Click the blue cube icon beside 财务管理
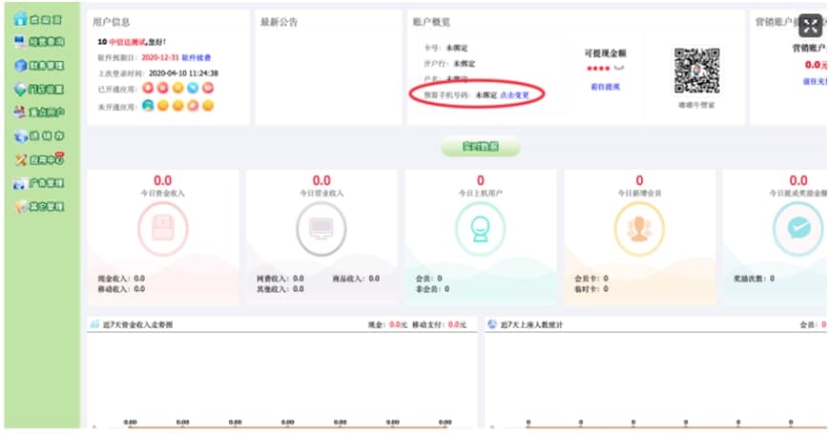This screenshot has width=829, height=435. 21,65
